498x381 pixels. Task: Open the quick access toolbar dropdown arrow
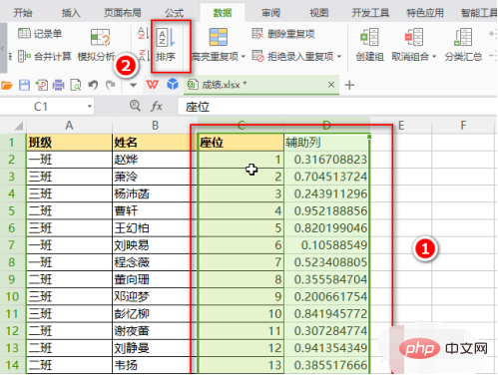pos(133,86)
